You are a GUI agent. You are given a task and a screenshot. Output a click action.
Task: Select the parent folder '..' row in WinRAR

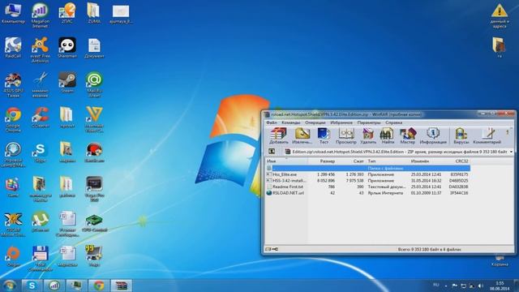[x=367, y=168]
